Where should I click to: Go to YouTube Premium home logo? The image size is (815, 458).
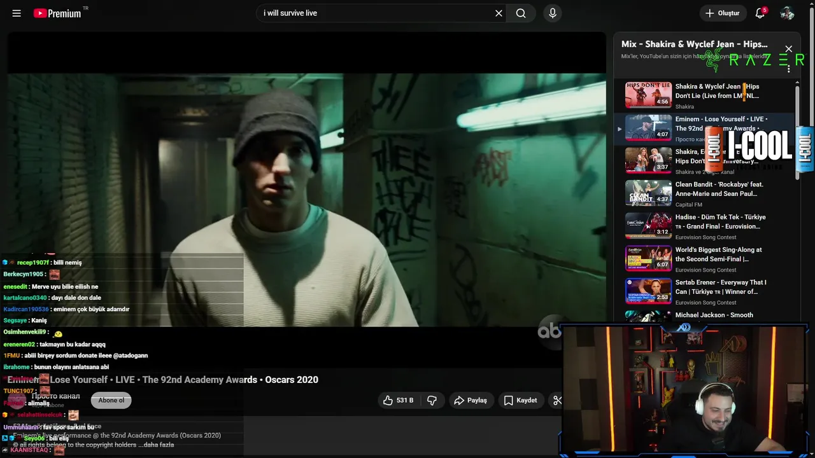(x=59, y=13)
